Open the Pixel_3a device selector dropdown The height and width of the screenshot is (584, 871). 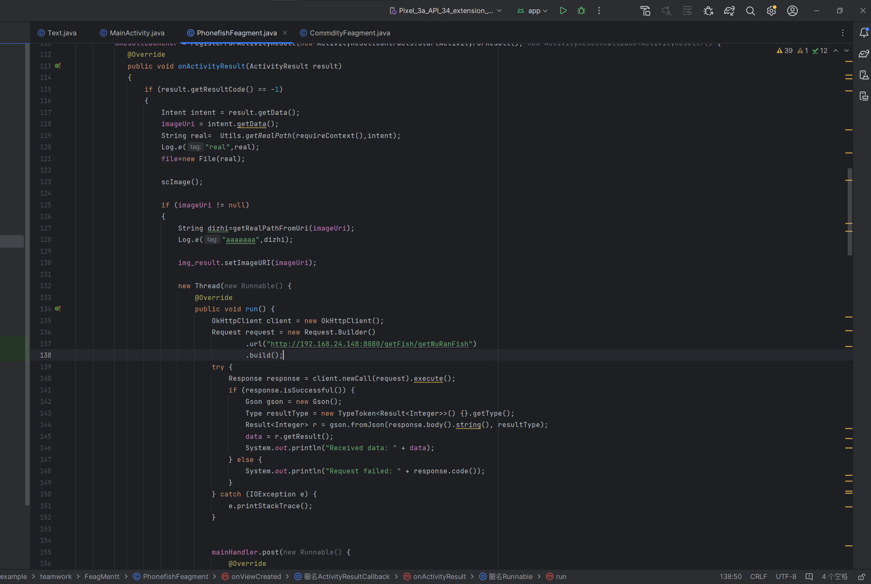(446, 11)
